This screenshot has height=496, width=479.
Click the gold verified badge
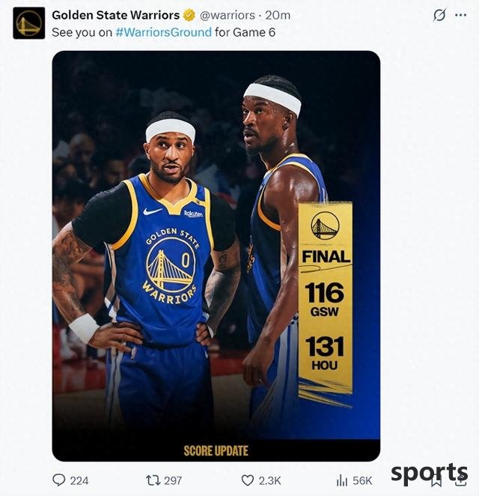click(x=189, y=15)
